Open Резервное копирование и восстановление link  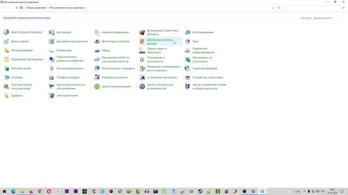164,69
